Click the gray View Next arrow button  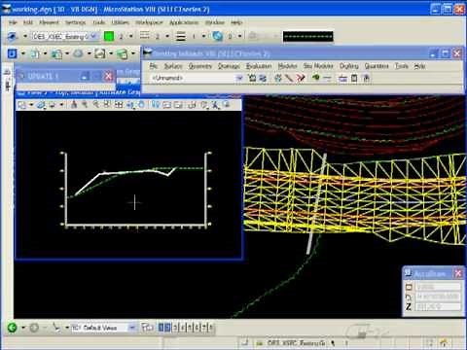[34, 328]
